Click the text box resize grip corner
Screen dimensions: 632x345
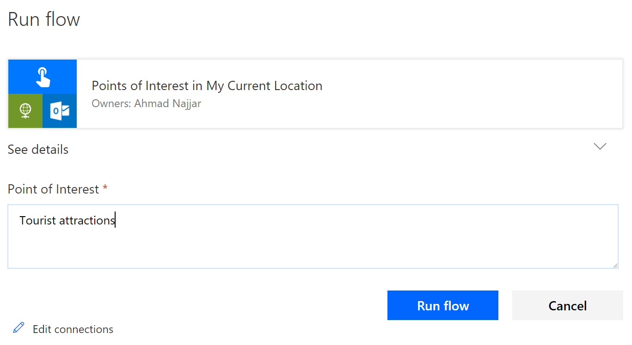click(x=615, y=266)
